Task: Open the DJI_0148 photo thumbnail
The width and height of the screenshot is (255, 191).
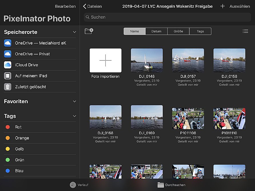Action: coord(147,60)
